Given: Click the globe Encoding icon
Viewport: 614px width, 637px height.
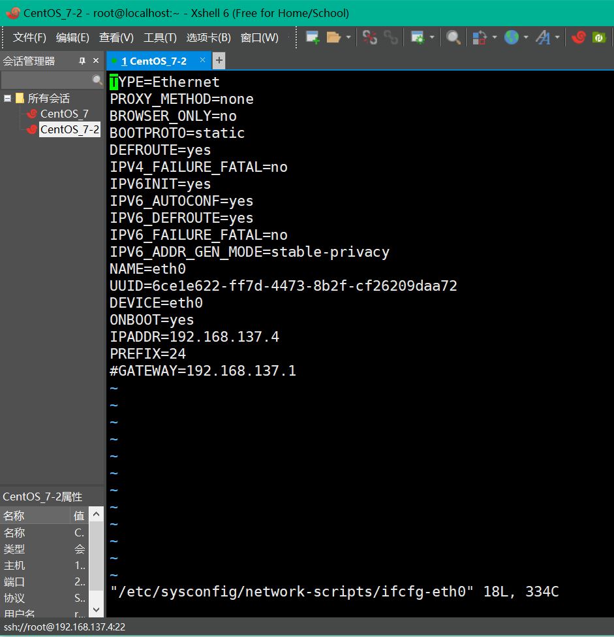Looking at the screenshot, I should [512, 37].
